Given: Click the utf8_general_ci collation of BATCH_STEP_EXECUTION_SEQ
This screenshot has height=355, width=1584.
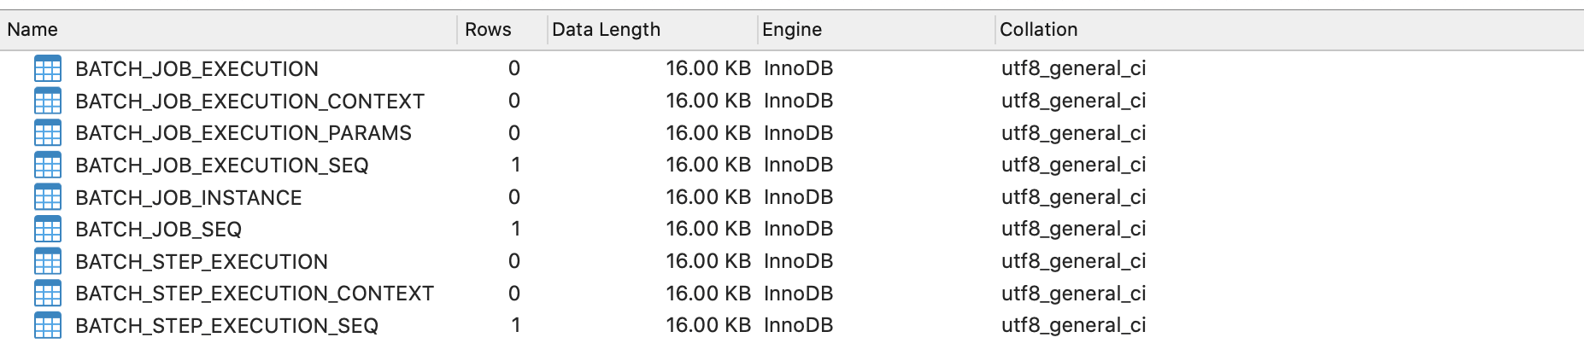Looking at the screenshot, I should [x=1074, y=325].
